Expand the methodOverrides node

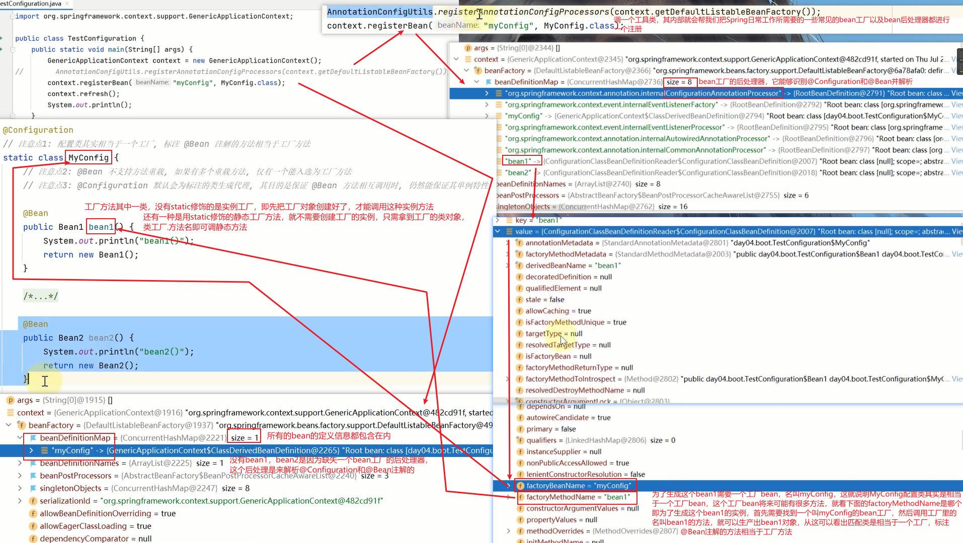click(x=509, y=531)
